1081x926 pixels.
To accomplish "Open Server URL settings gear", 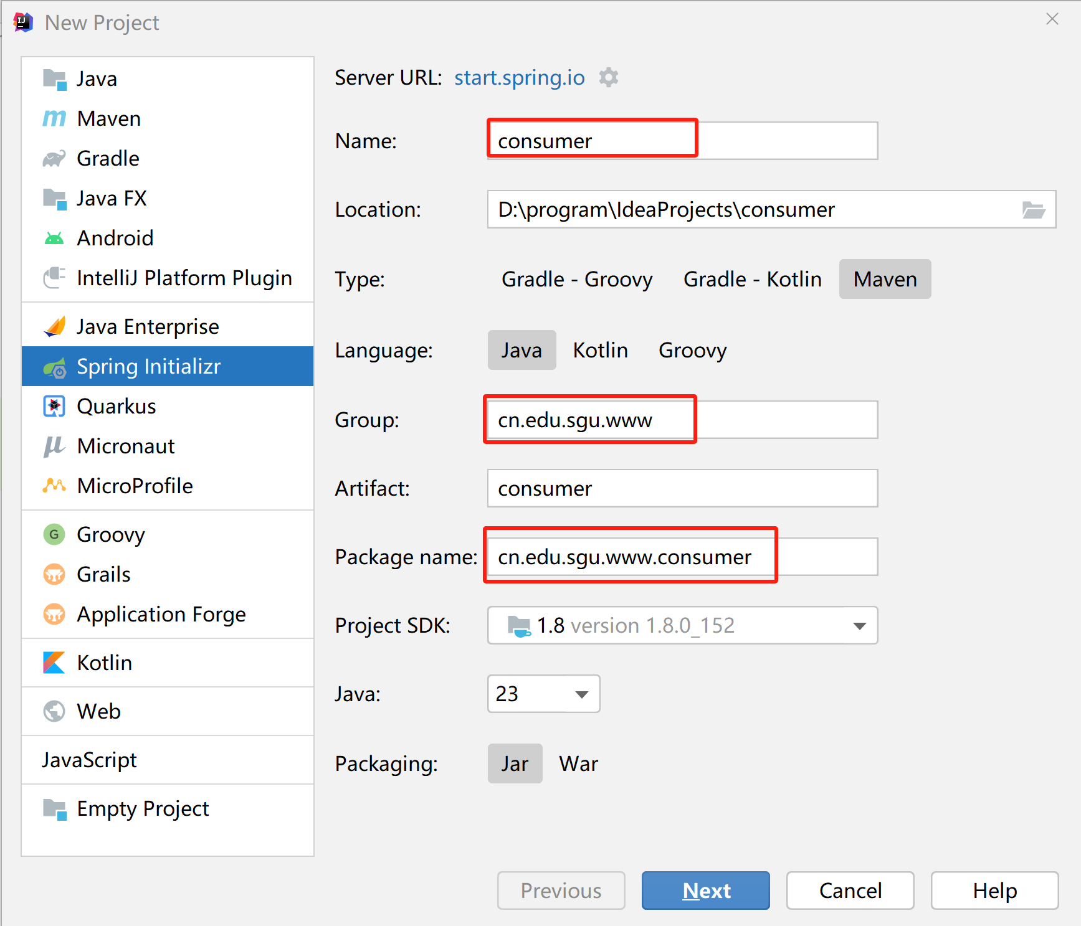I will tap(609, 78).
